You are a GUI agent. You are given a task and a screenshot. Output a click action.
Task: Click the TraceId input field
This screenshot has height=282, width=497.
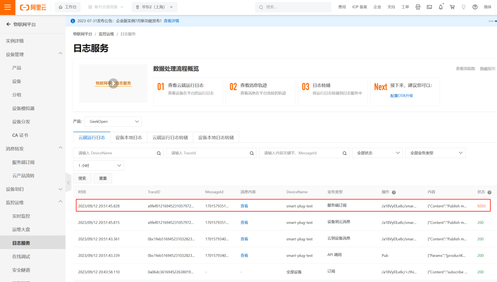[x=209, y=153]
